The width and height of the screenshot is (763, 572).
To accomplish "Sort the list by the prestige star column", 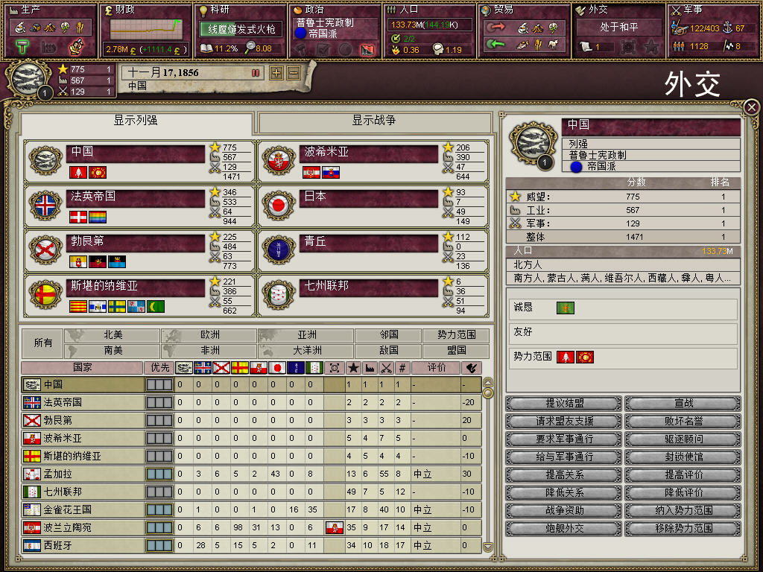I will coord(354,368).
